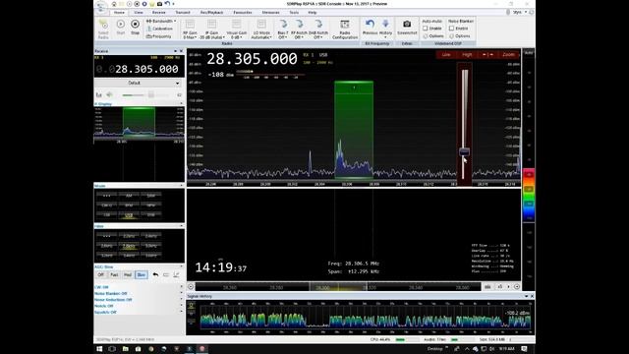Open RF Notch dropdown
The width and height of the screenshot is (629, 354).
(299, 29)
